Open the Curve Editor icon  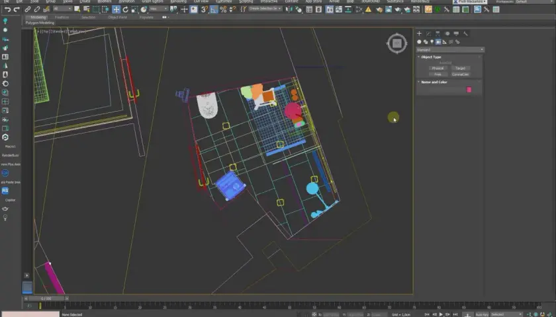[x=339, y=9]
